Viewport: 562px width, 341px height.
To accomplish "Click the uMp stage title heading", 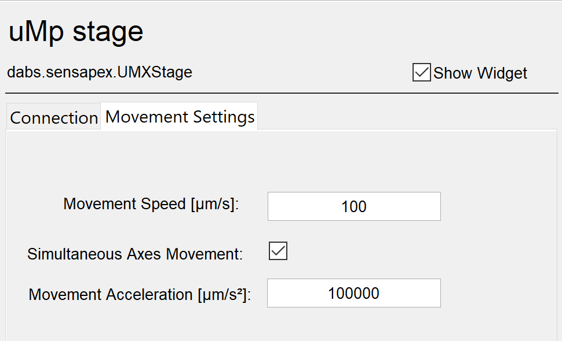I will click(75, 31).
